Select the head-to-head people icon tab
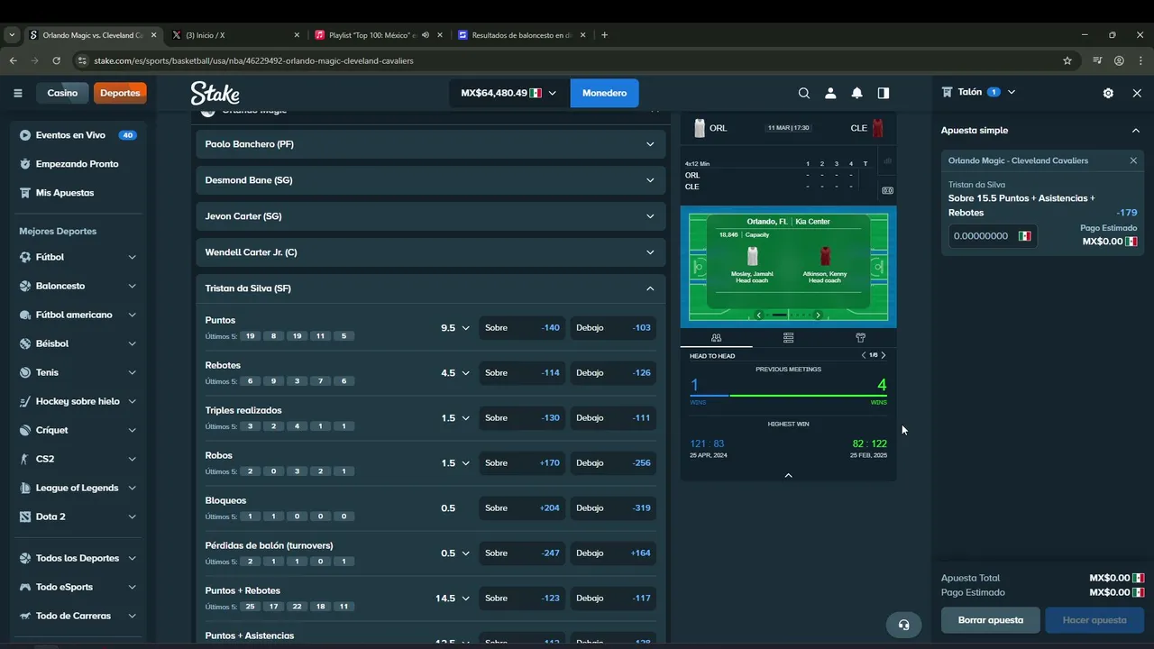 716,338
